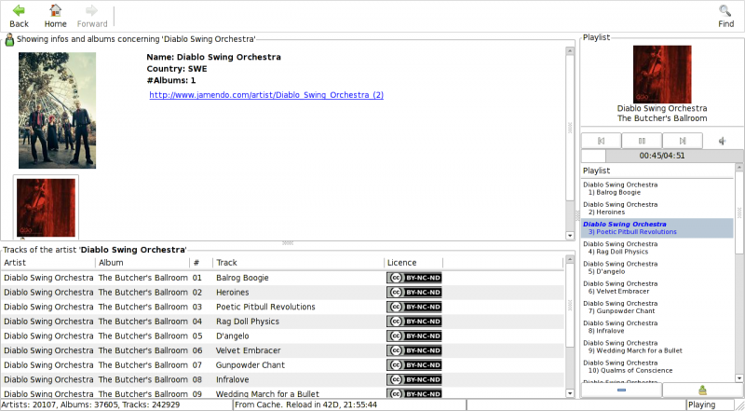Remove item using playlist minus button
The width and height of the screenshot is (745, 411).
pyautogui.click(x=621, y=390)
